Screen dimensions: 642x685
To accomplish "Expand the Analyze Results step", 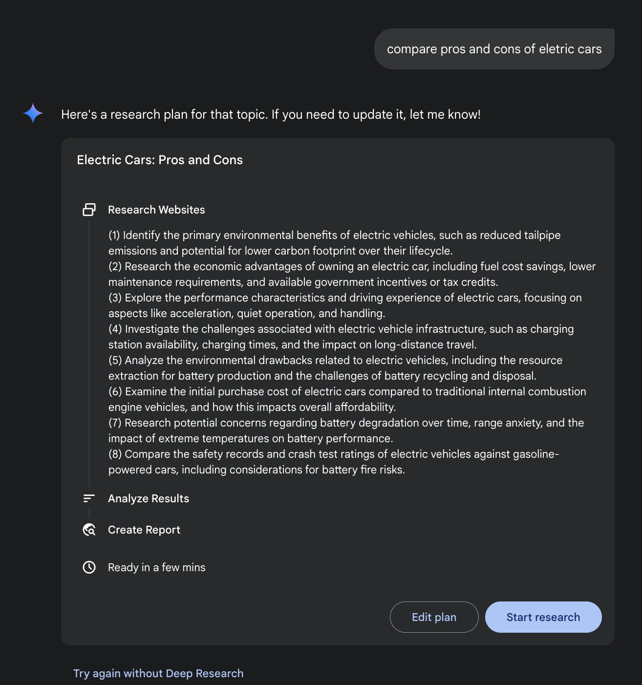I will (149, 498).
